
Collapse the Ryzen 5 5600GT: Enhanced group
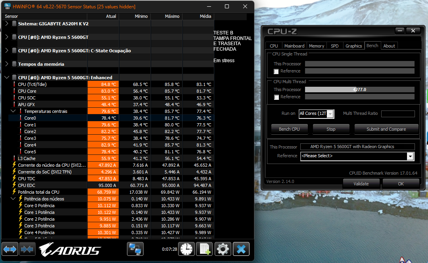7,77
